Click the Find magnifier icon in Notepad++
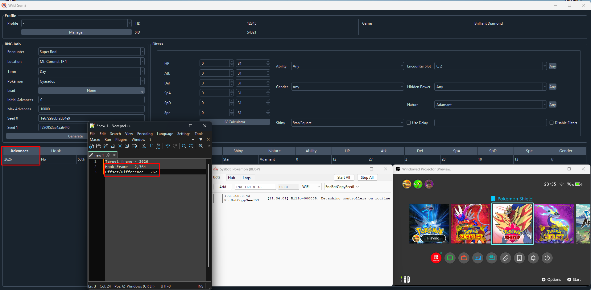This screenshot has height=290, width=591. coord(184,146)
